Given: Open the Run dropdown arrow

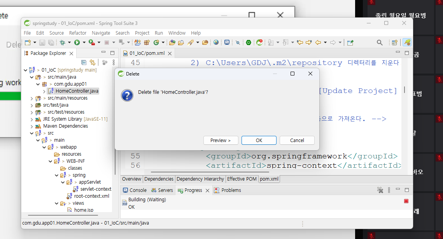Looking at the screenshot, I should pos(84,43).
